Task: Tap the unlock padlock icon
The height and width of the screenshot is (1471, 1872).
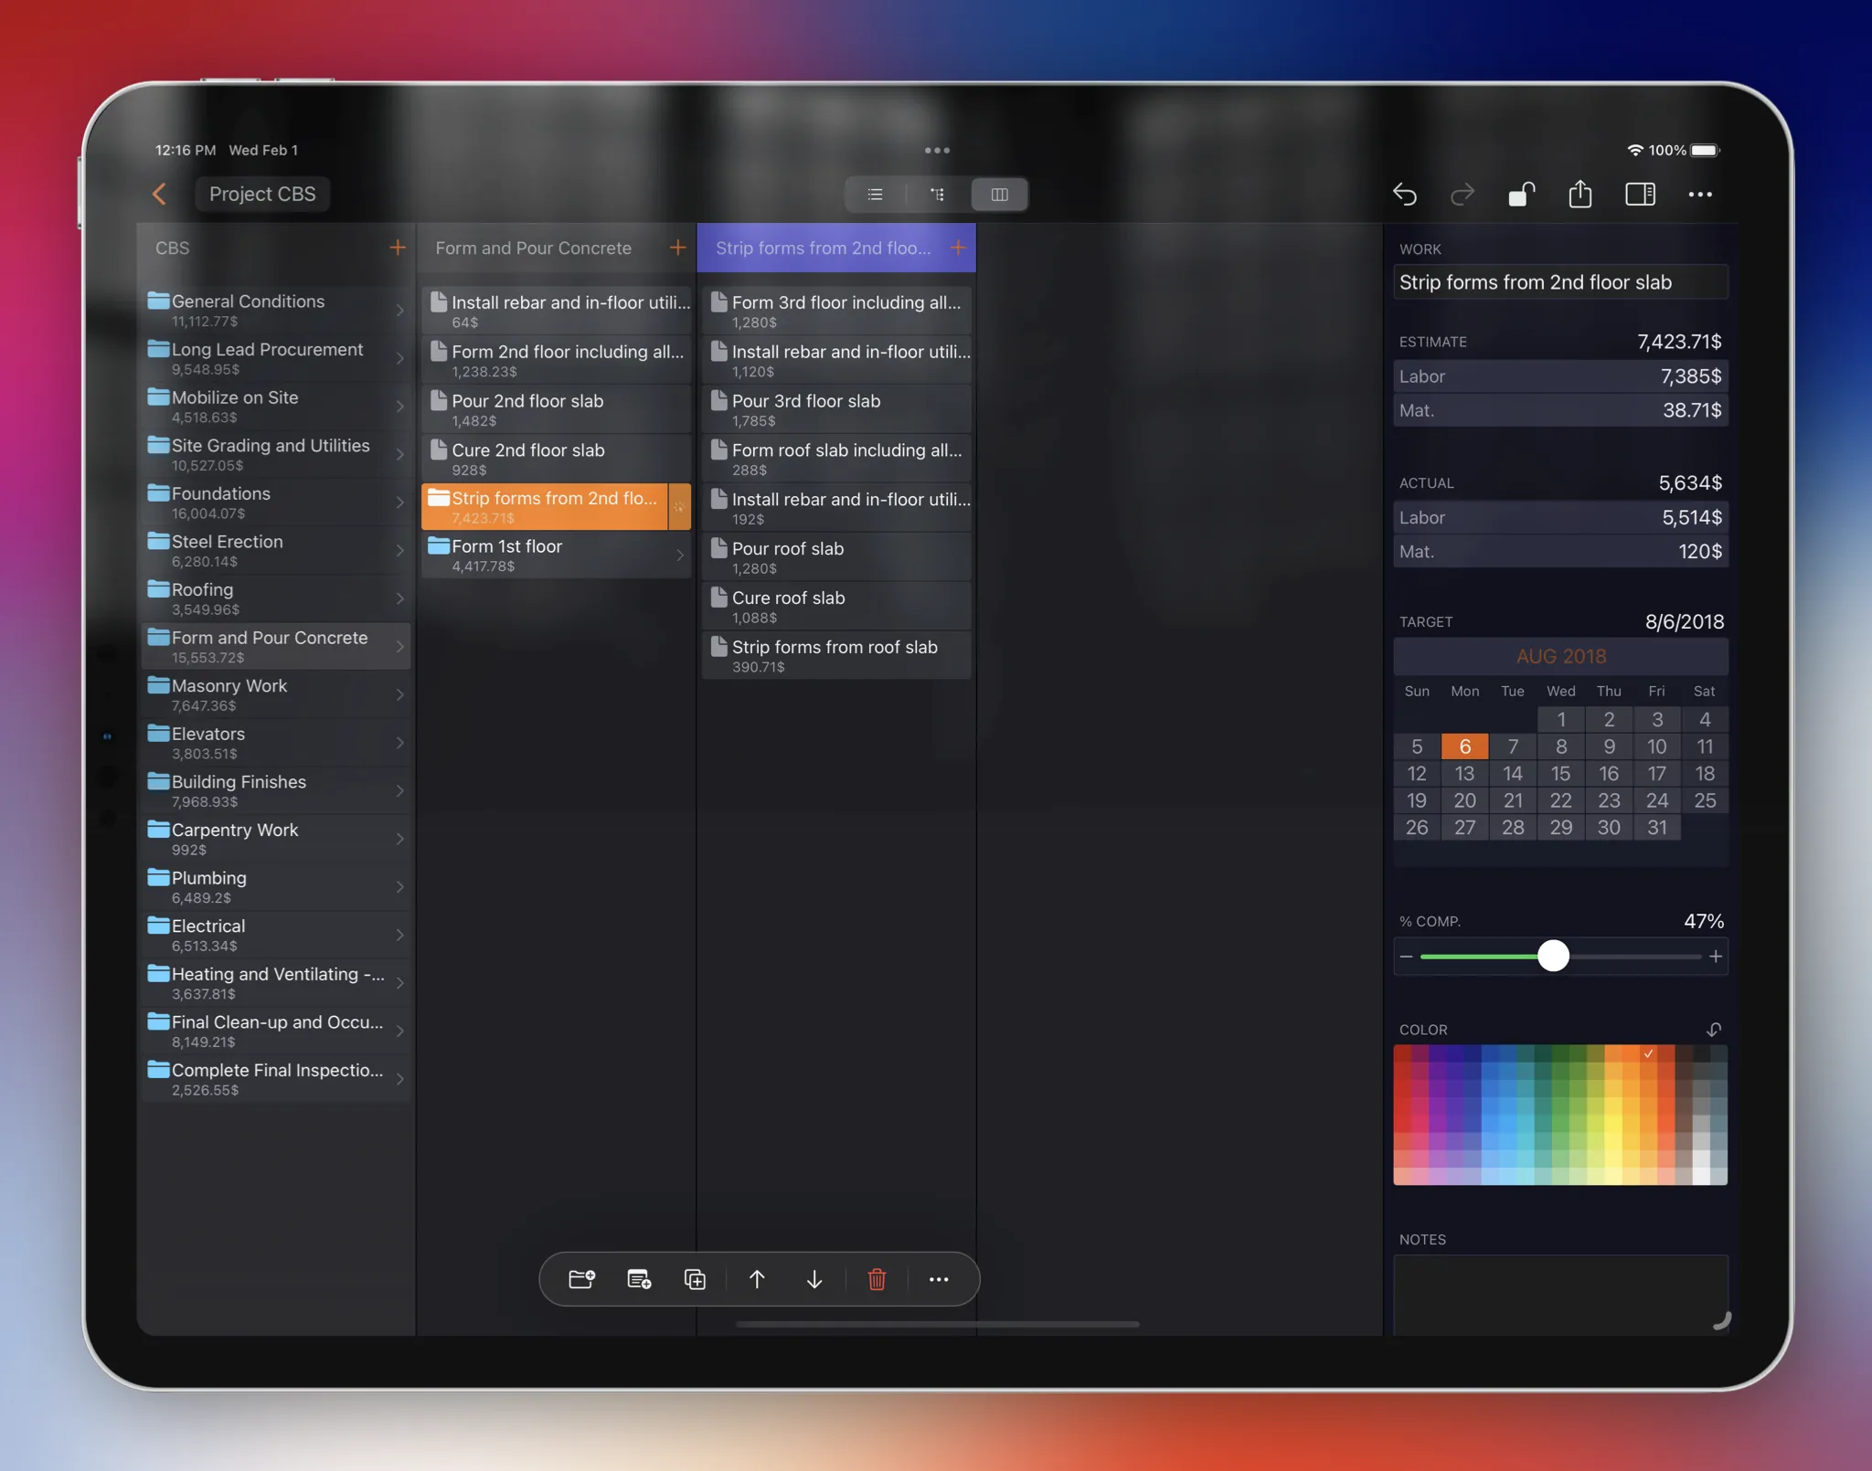Action: tap(1521, 195)
